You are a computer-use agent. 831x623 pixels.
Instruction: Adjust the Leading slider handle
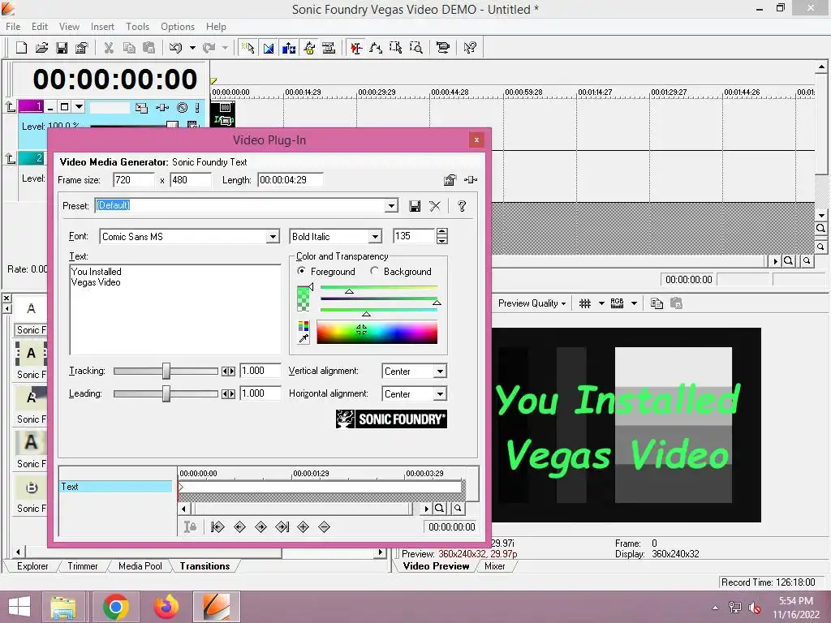(x=166, y=393)
